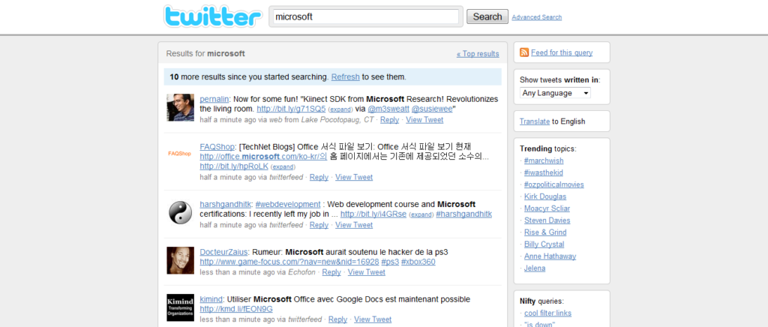Select trending topic #iwasthekid

pyautogui.click(x=544, y=172)
